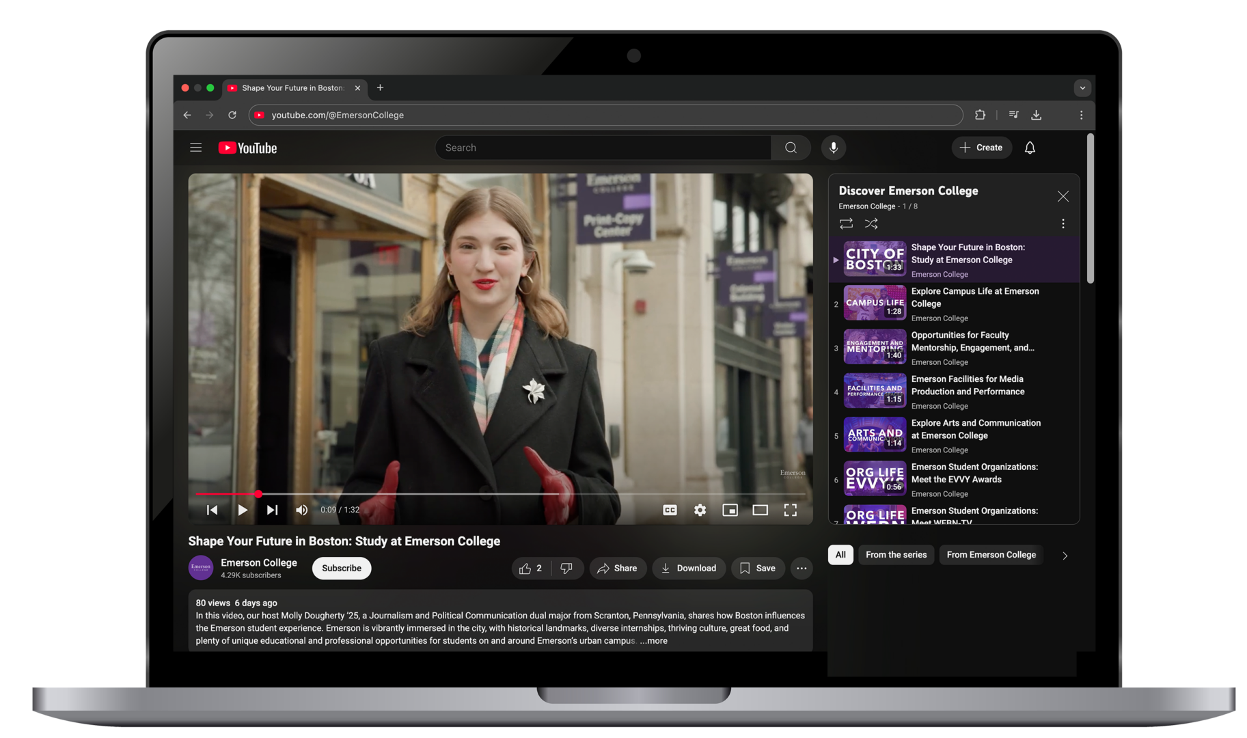Skip to the next video
This screenshot has height=738, width=1247.
tap(272, 510)
